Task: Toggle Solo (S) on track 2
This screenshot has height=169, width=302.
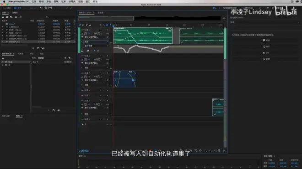Action: (x=104, y=56)
